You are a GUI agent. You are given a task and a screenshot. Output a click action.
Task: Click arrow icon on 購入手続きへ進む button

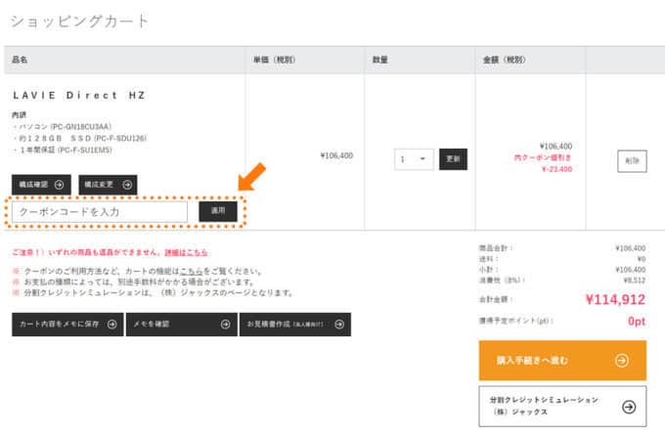622,361
